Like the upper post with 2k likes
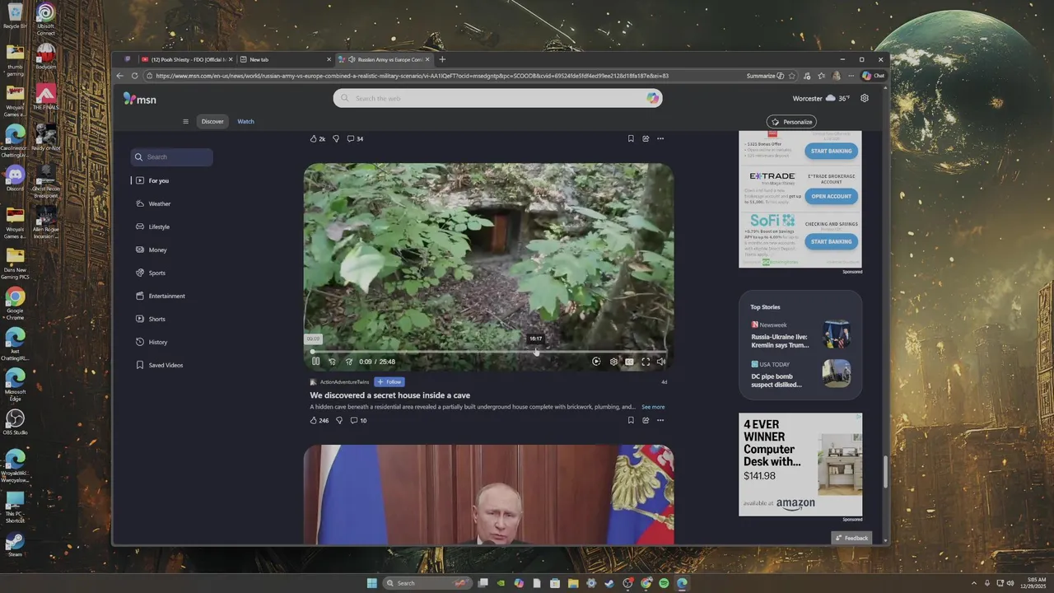1054x593 pixels. click(318, 138)
